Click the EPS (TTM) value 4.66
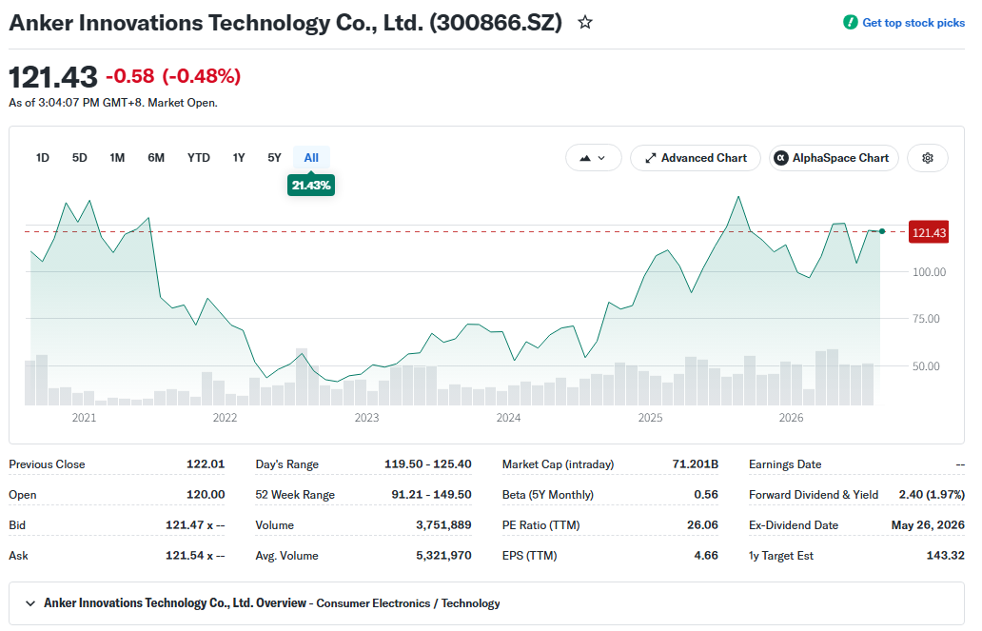The height and width of the screenshot is (631, 982). 706,555
